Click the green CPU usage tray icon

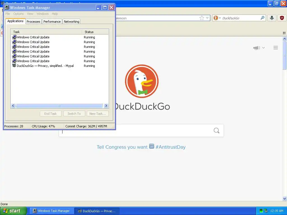[x=261, y=211]
